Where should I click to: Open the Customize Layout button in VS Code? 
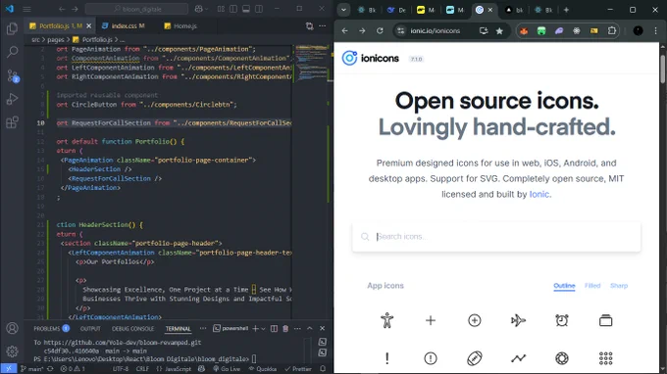tap(221, 9)
